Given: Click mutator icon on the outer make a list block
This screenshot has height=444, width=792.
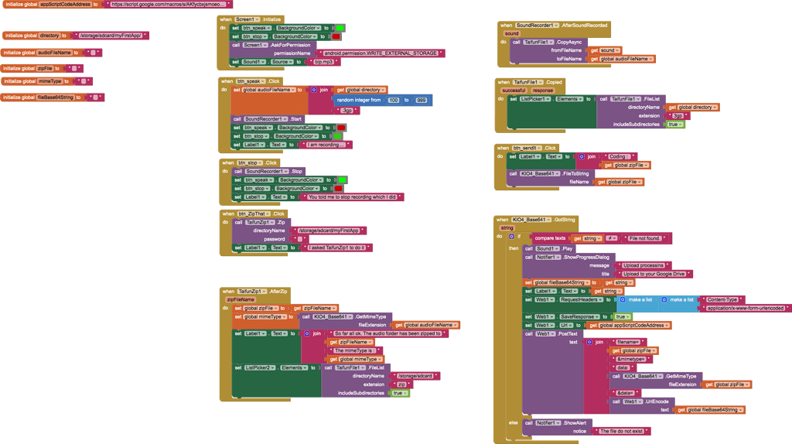Looking at the screenshot, I should (x=621, y=299).
